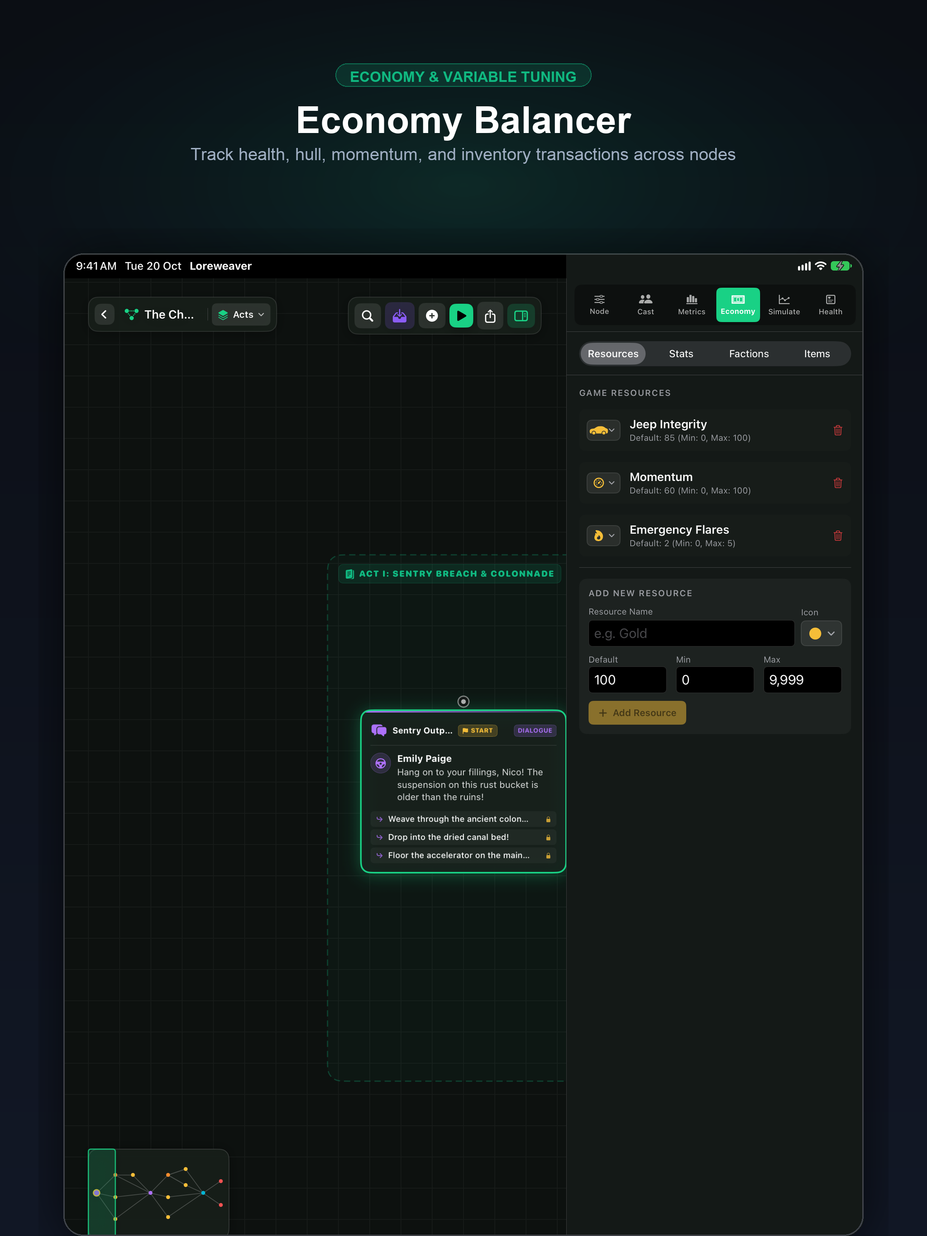927x1236 pixels.
Task: Open the Acts dropdown menu
Action: point(241,314)
